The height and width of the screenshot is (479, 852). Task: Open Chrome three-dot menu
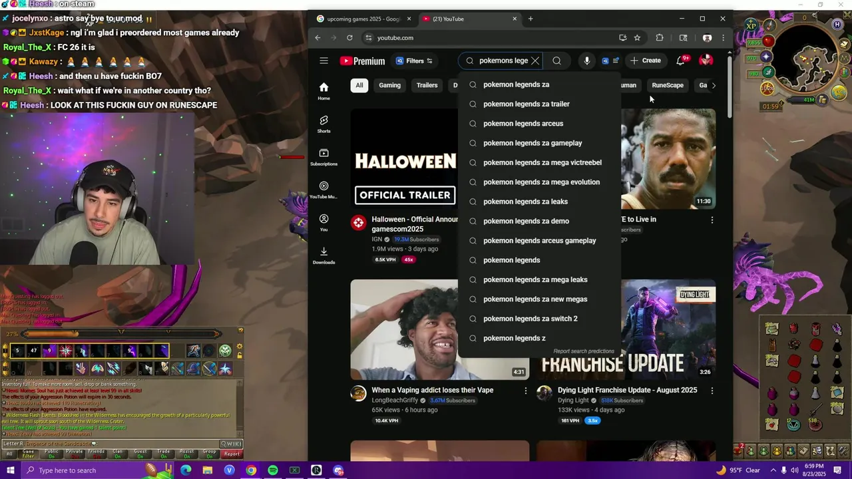click(x=723, y=38)
